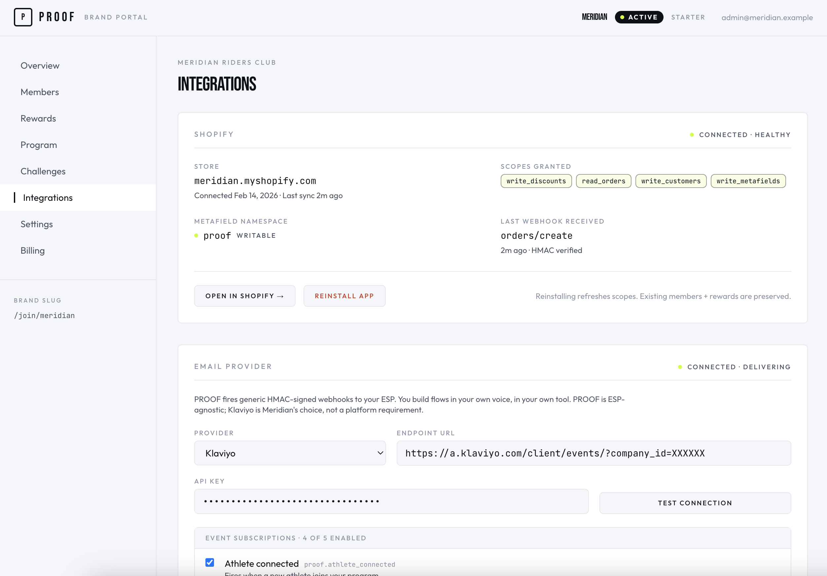
Task: Click the meridian.myshopify.com store name
Action: tap(255, 181)
